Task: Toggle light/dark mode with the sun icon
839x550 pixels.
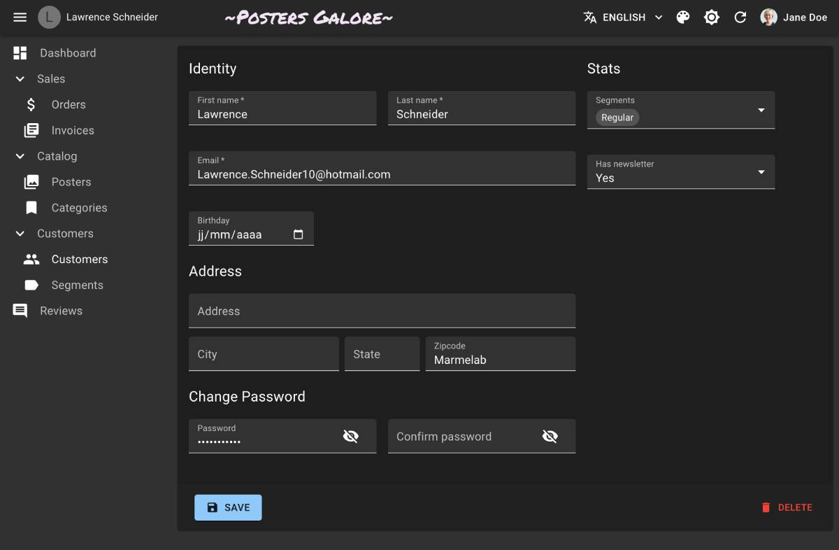Action: pyautogui.click(x=712, y=17)
